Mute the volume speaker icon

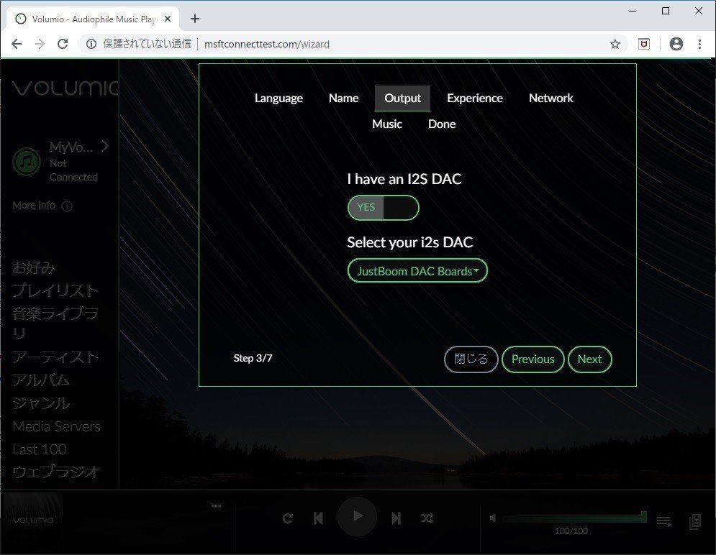pyautogui.click(x=493, y=518)
